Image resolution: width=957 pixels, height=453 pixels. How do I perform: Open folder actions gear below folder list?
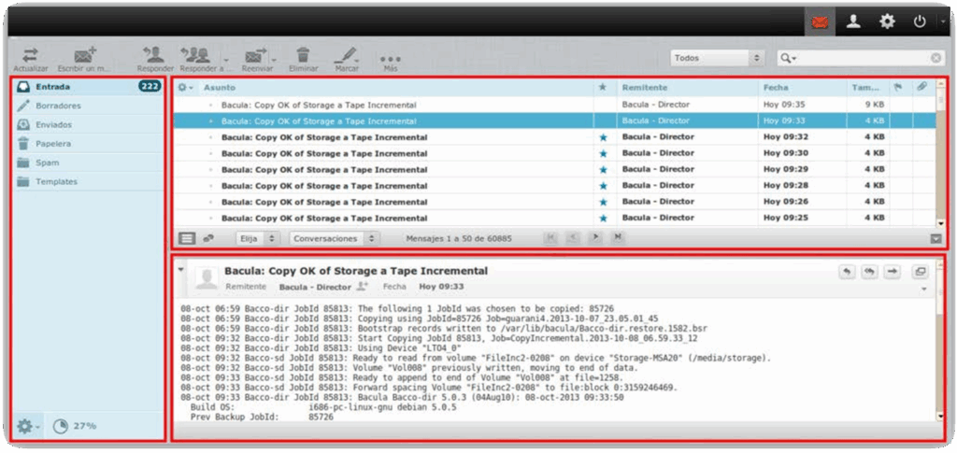[x=28, y=426]
